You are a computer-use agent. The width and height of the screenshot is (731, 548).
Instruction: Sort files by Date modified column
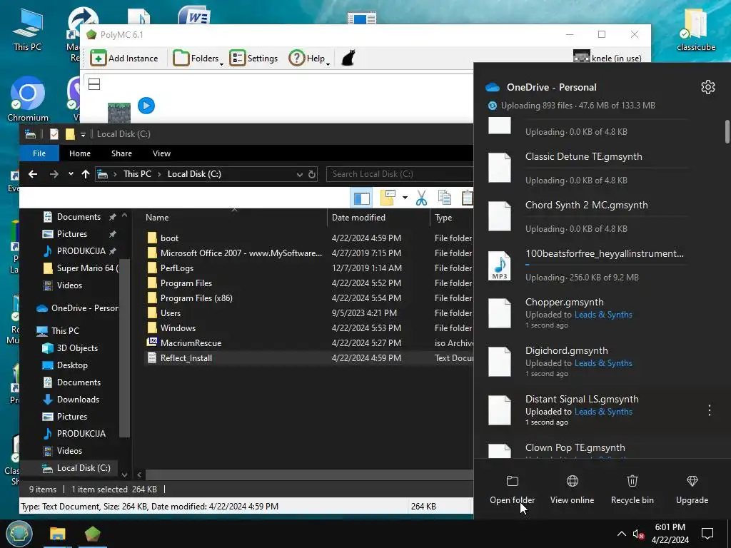coord(378,218)
